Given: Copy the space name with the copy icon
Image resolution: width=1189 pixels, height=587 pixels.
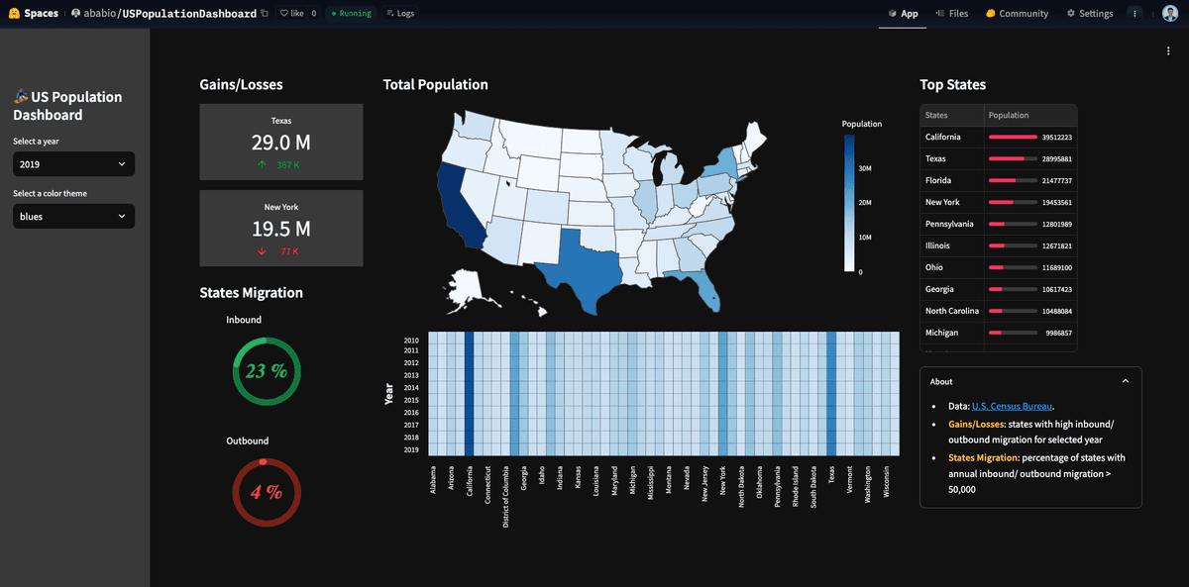Looking at the screenshot, I should [264, 14].
